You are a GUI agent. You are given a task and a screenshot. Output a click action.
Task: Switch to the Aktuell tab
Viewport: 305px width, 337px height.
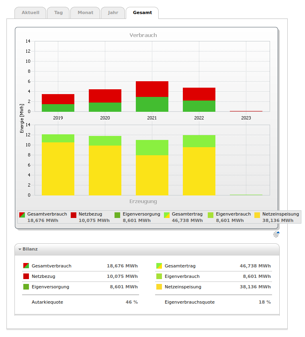30,12
